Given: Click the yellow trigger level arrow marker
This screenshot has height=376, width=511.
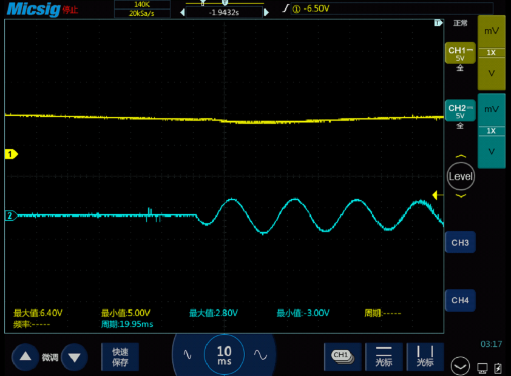Looking at the screenshot, I should pyautogui.click(x=438, y=195).
